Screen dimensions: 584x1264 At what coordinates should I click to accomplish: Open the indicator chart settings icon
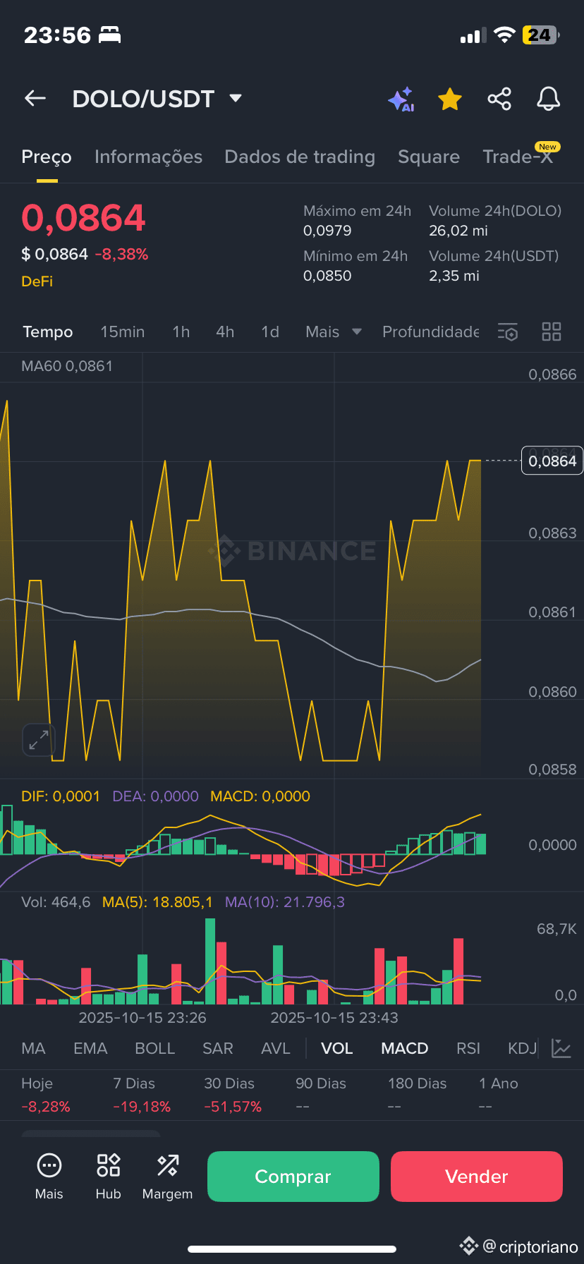(561, 1048)
